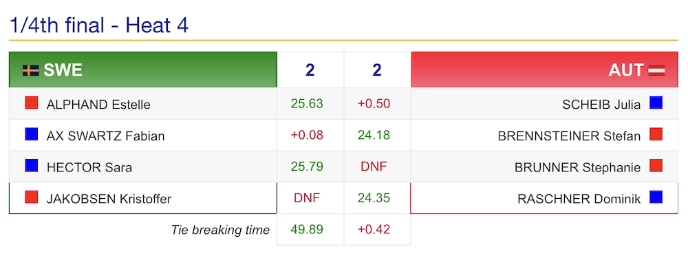
Task: Click the Sweden flag icon
Action: [31, 70]
